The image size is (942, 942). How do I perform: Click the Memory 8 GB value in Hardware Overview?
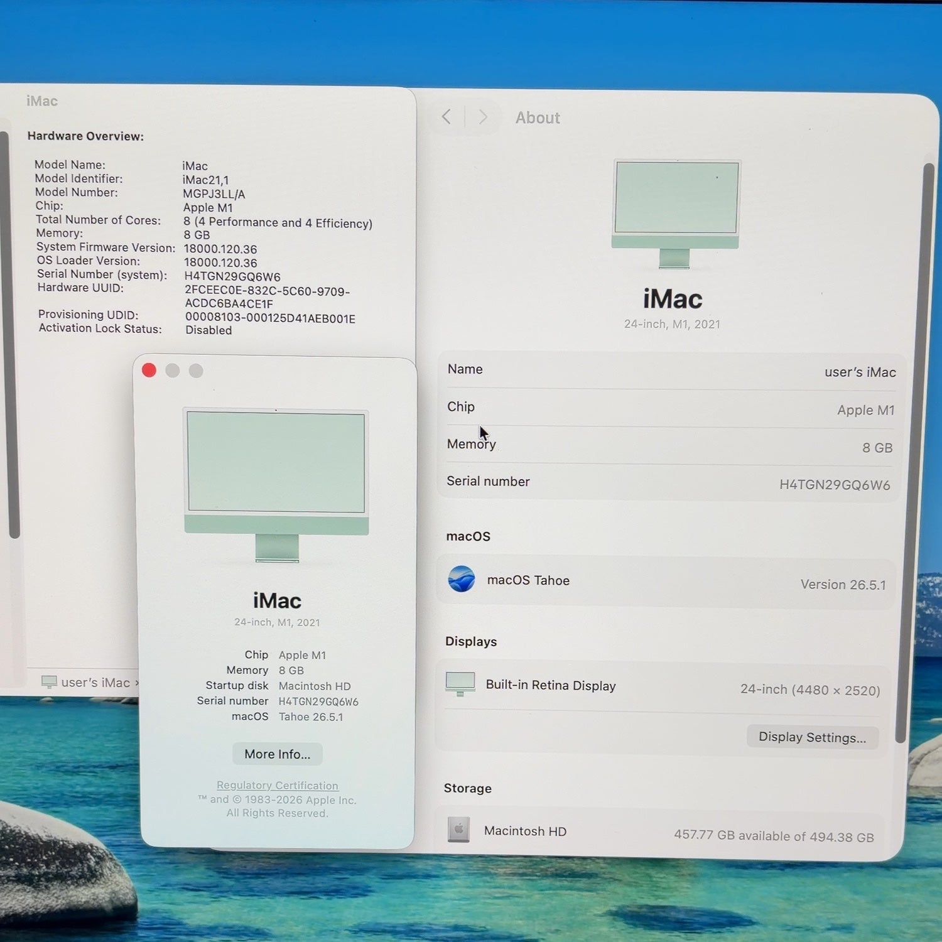click(x=197, y=235)
